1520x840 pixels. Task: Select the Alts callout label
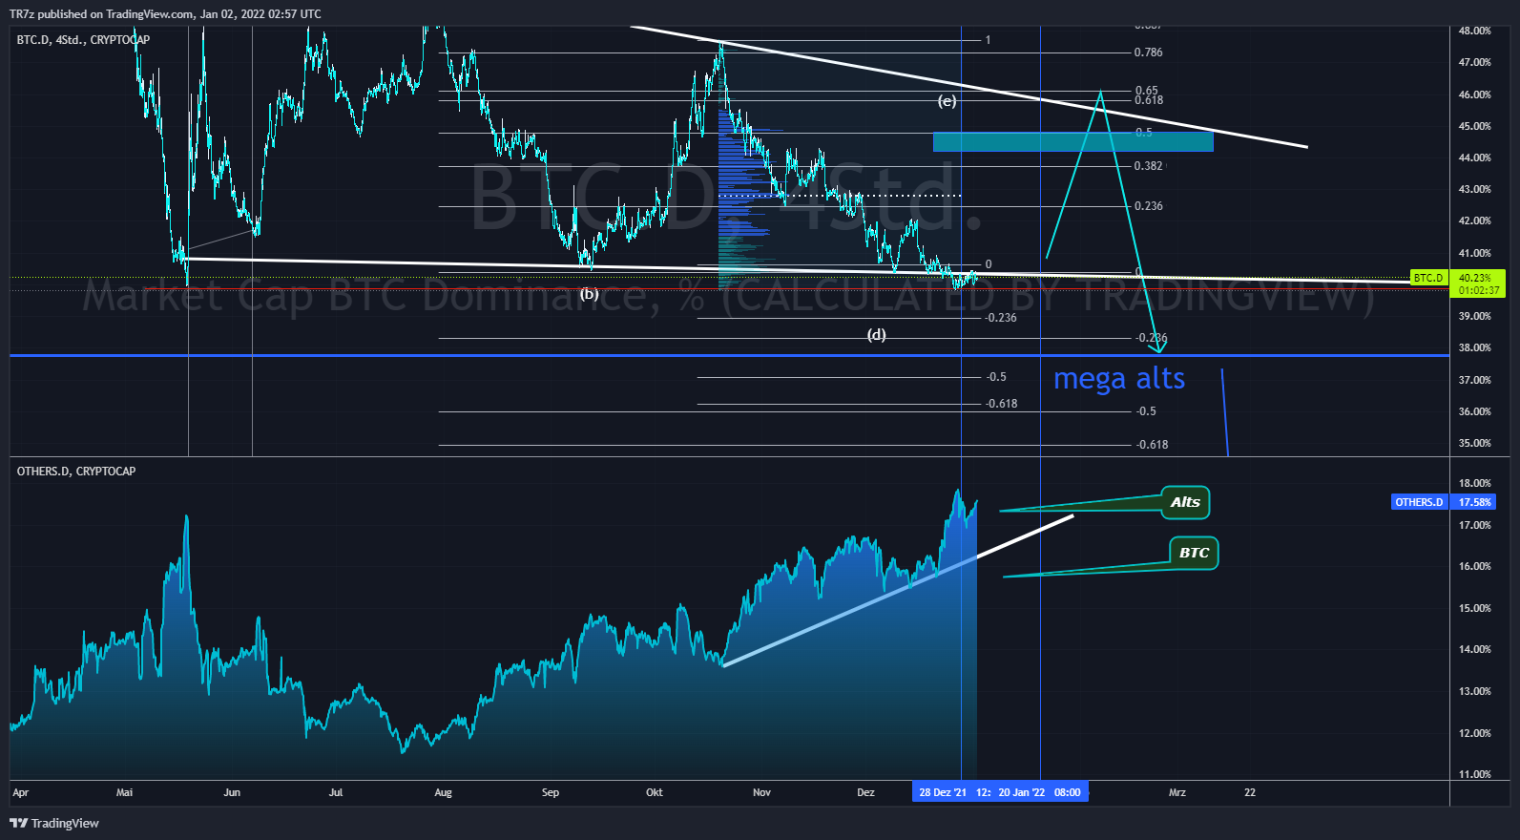(1185, 502)
